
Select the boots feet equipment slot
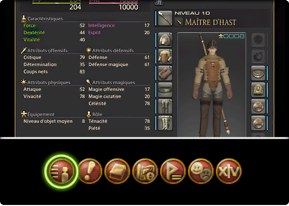click(165, 123)
